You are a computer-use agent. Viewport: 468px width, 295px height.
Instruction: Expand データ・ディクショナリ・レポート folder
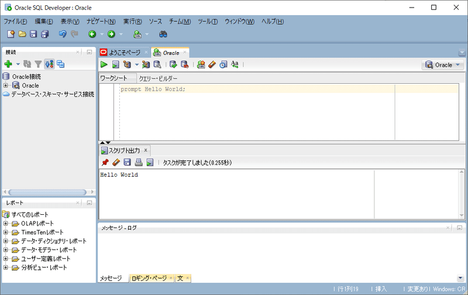click(6, 241)
